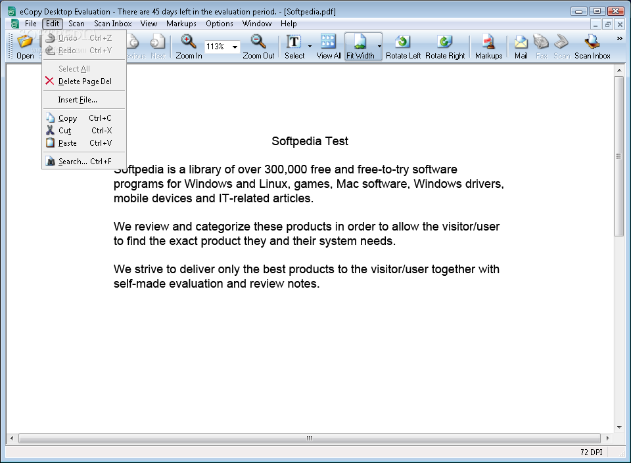631x463 pixels.
Task: Click the Next page arrow icon
Action: pyautogui.click(x=157, y=42)
